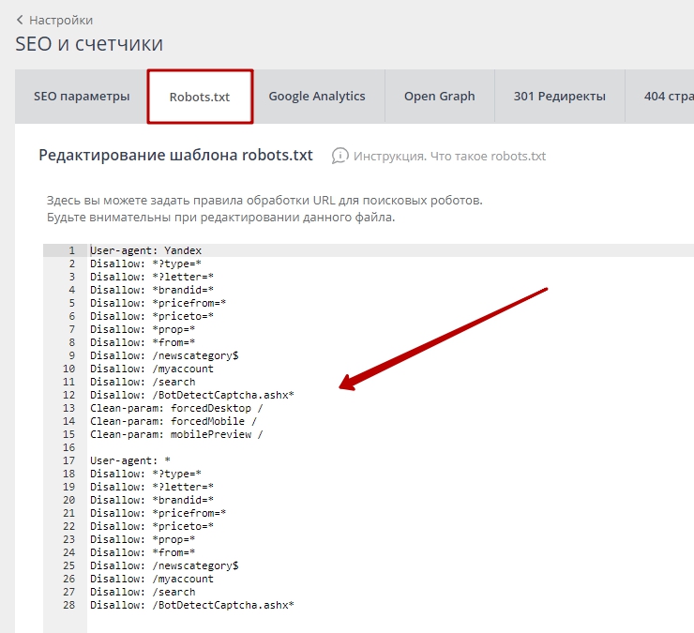
Task: Click the empty line 16 in editor
Action: [x=281, y=447]
